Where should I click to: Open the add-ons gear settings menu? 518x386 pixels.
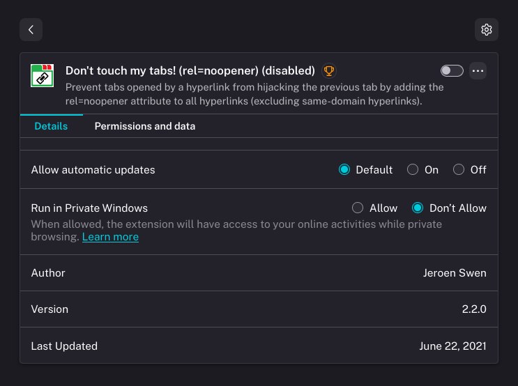(487, 29)
